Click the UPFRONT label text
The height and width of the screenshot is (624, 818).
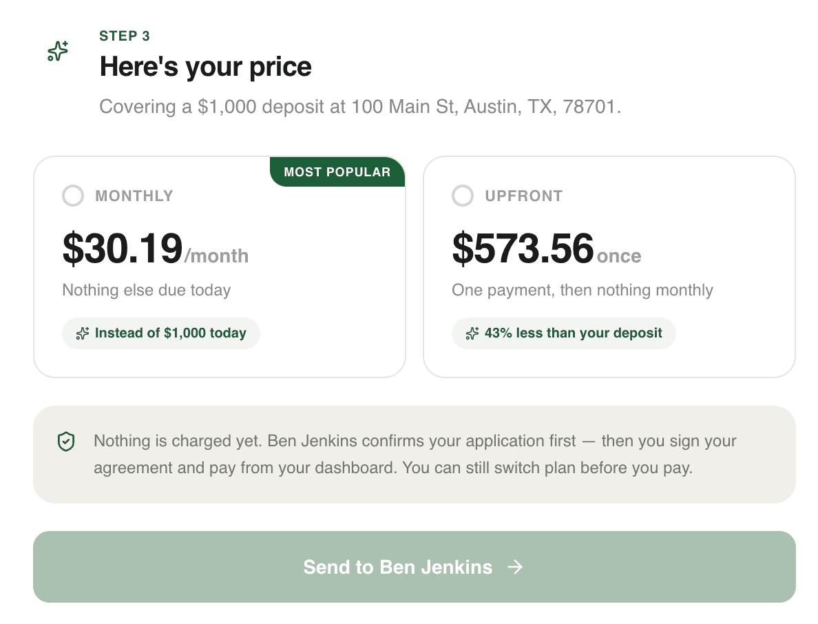coord(524,196)
